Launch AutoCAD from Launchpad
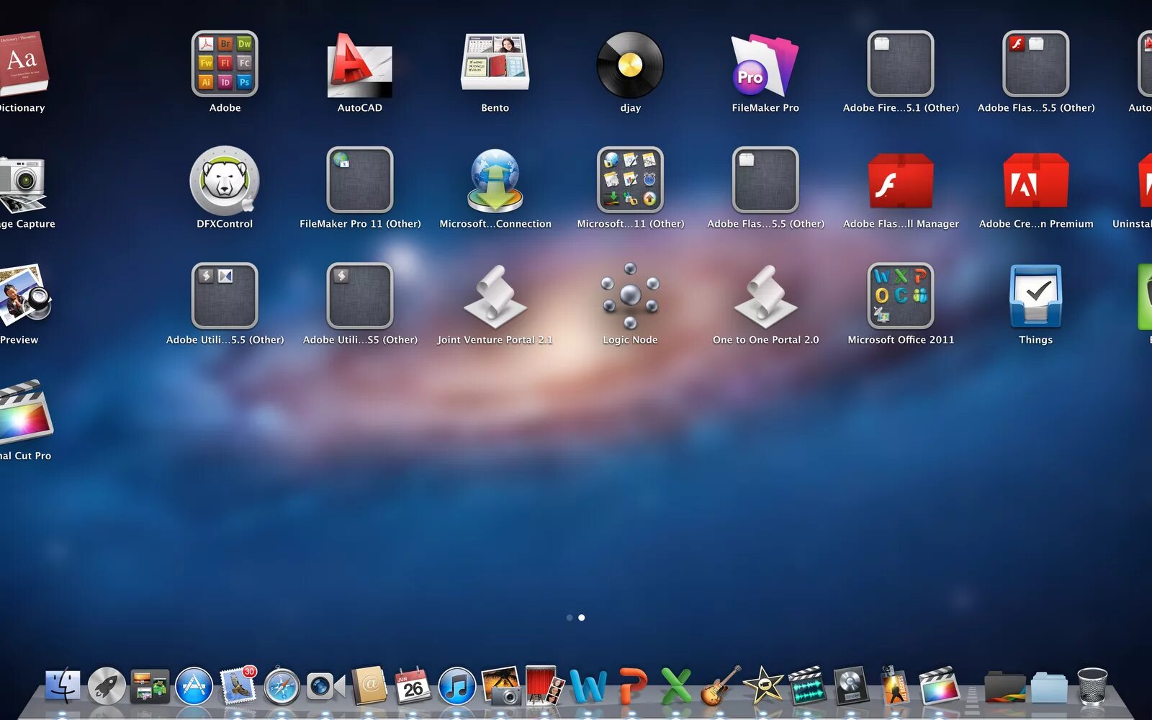The width and height of the screenshot is (1152, 720). coord(360,65)
